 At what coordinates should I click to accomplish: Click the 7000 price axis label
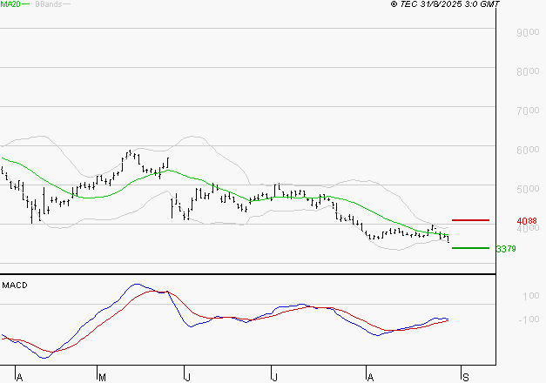(528, 111)
